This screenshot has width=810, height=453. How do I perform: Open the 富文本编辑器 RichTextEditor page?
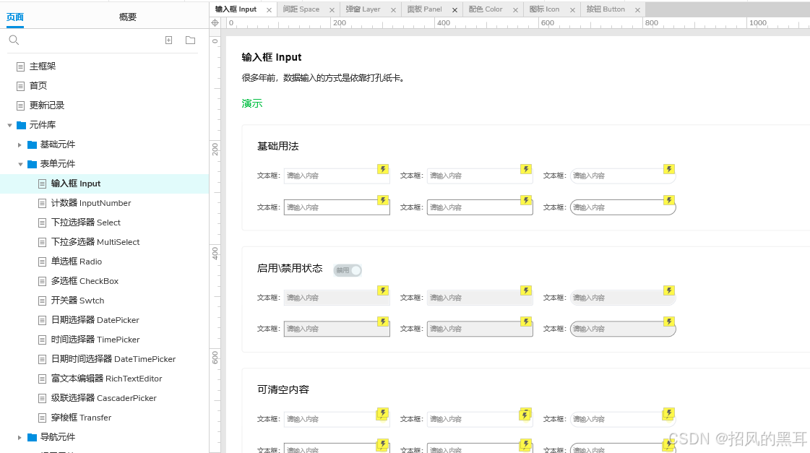(x=106, y=379)
